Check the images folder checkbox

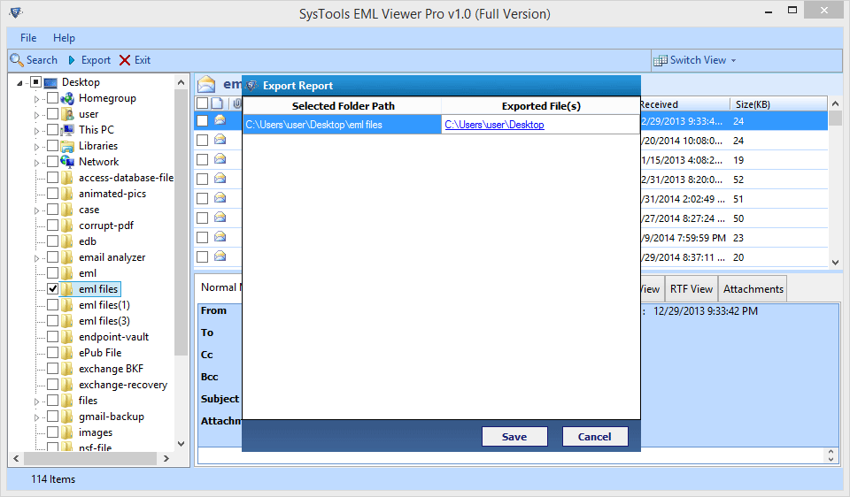click(x=52, y=432)
